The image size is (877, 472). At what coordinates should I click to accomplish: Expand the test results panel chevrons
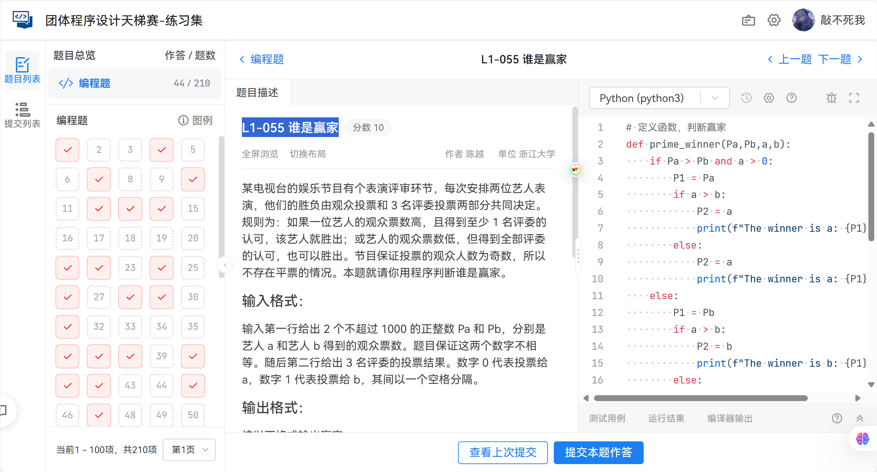(x=859, y=418)
